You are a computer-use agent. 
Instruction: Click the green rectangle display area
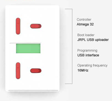coord(28,48)
